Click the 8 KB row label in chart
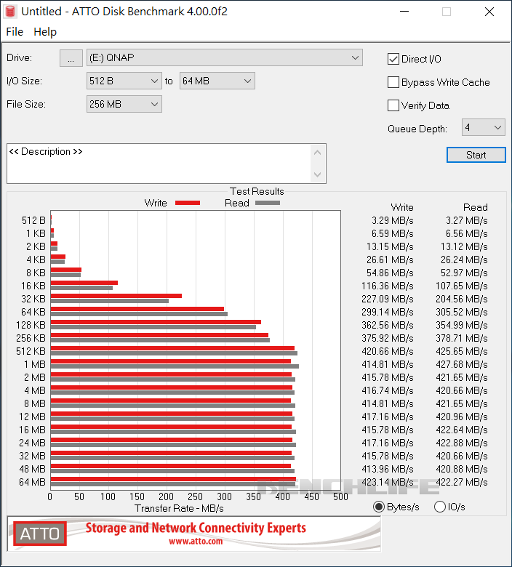Image resolution: width=512 pixels, height=567 pixels. [36, 273]
